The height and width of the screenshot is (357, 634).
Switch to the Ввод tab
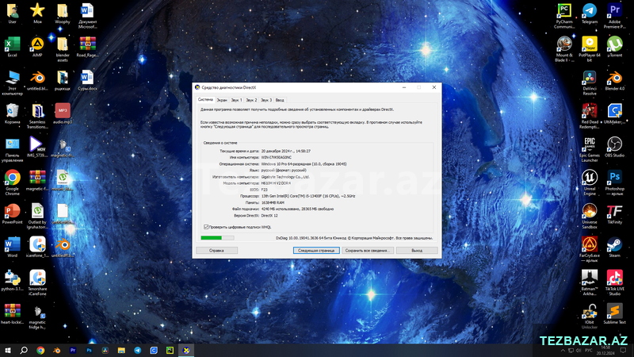coord(280,100)
